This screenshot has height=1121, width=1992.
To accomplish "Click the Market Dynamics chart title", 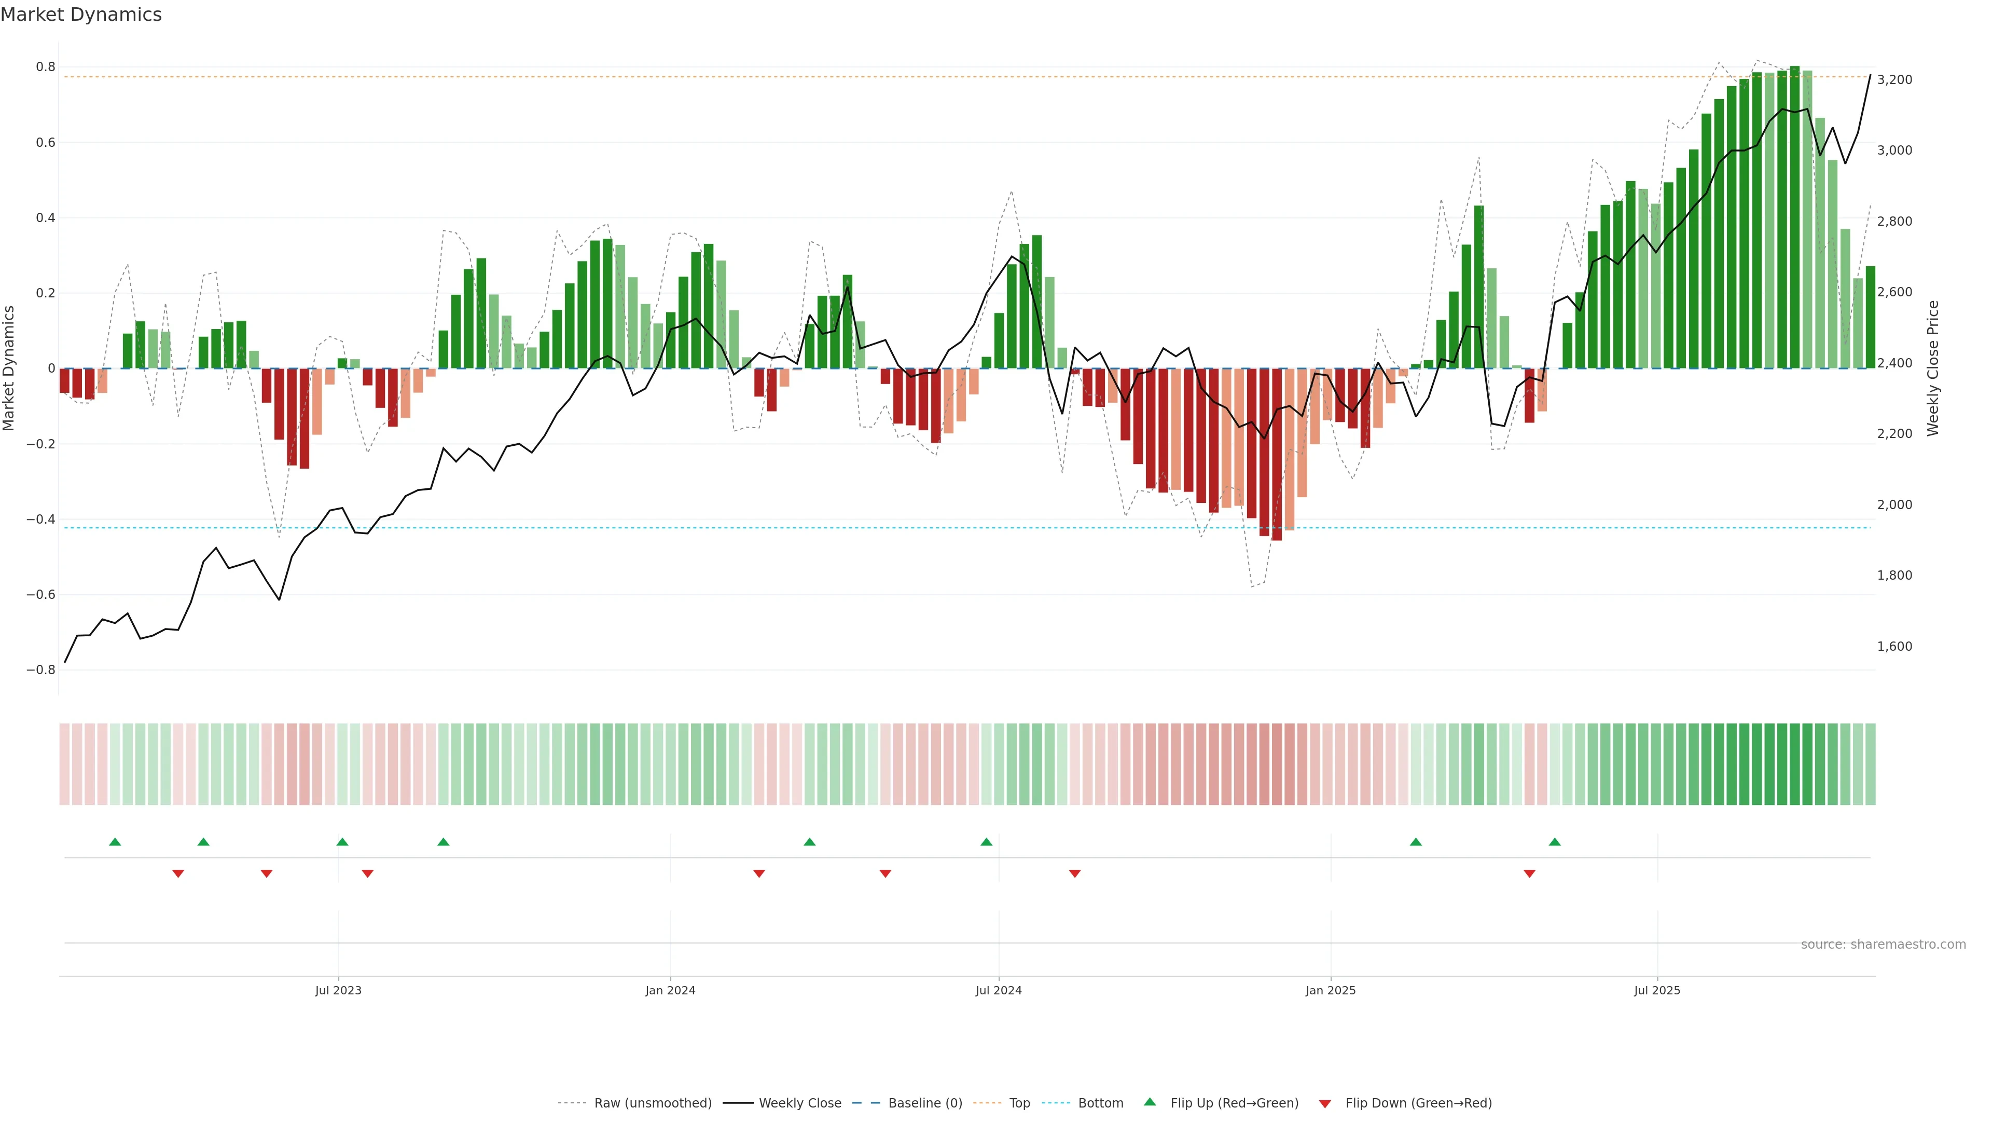I will (81, 15).
